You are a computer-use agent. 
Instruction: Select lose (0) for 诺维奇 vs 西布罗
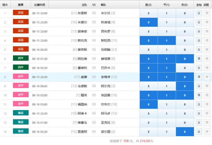click(x=185, y=32)
